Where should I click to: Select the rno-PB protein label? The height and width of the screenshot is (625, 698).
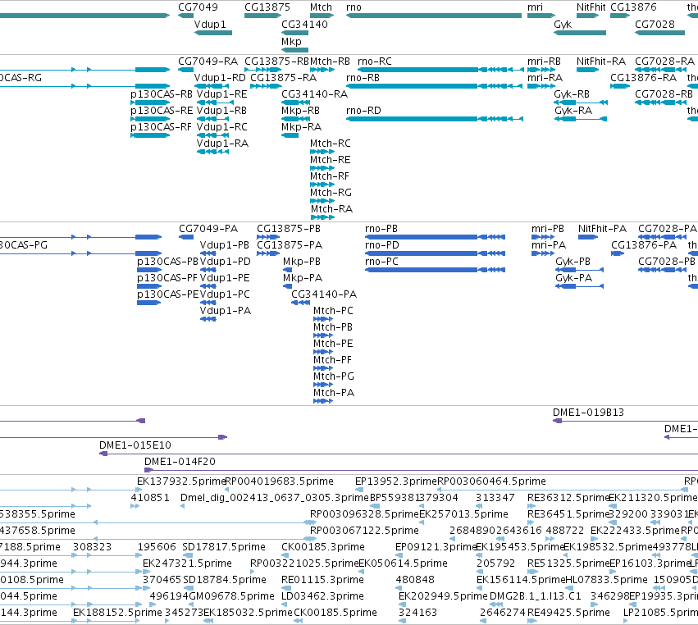(x=381, y=228)
